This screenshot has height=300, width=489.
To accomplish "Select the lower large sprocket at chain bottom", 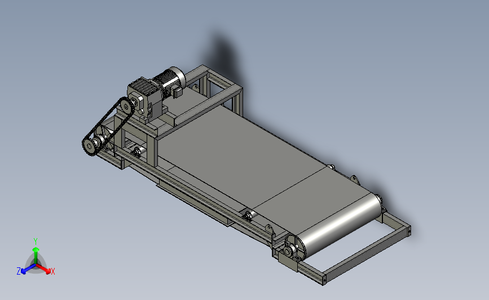I will pyautogui.click(x=90, y=146).
